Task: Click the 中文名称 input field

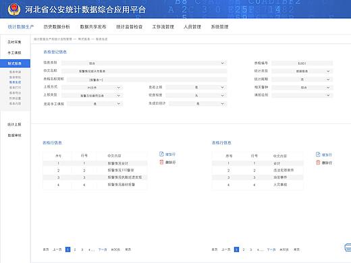Action: pos(144,71)
